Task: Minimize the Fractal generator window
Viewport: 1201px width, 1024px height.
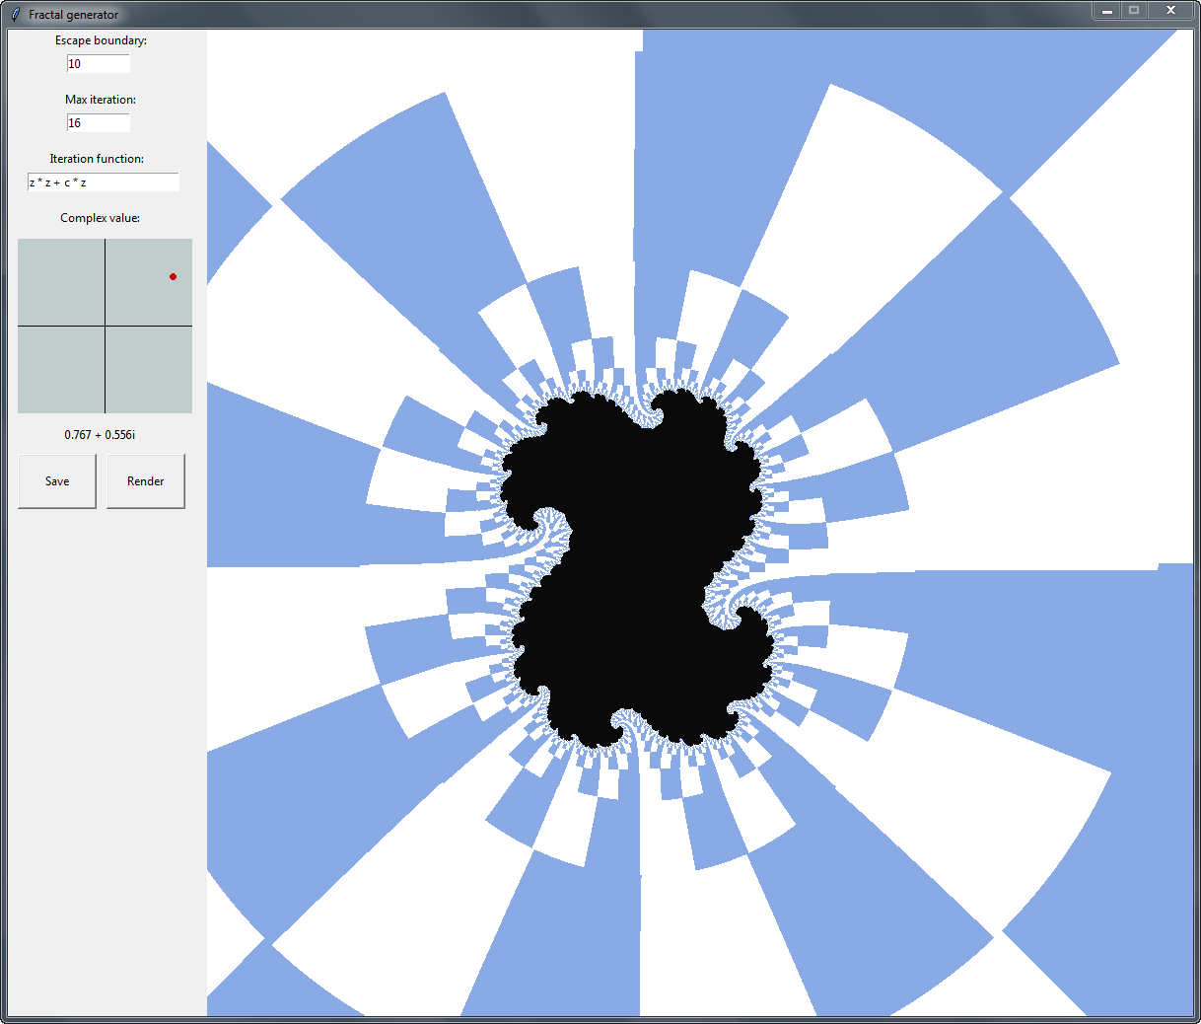Action: click(1107, 10)
